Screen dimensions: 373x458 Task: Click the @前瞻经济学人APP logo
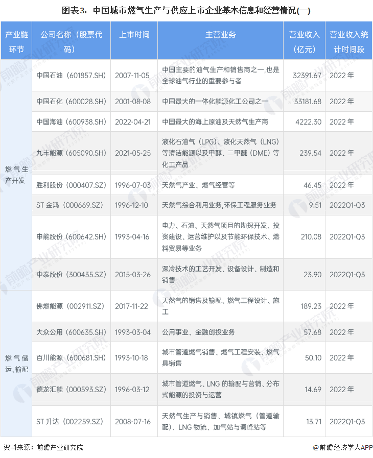(x=342, y=447)
